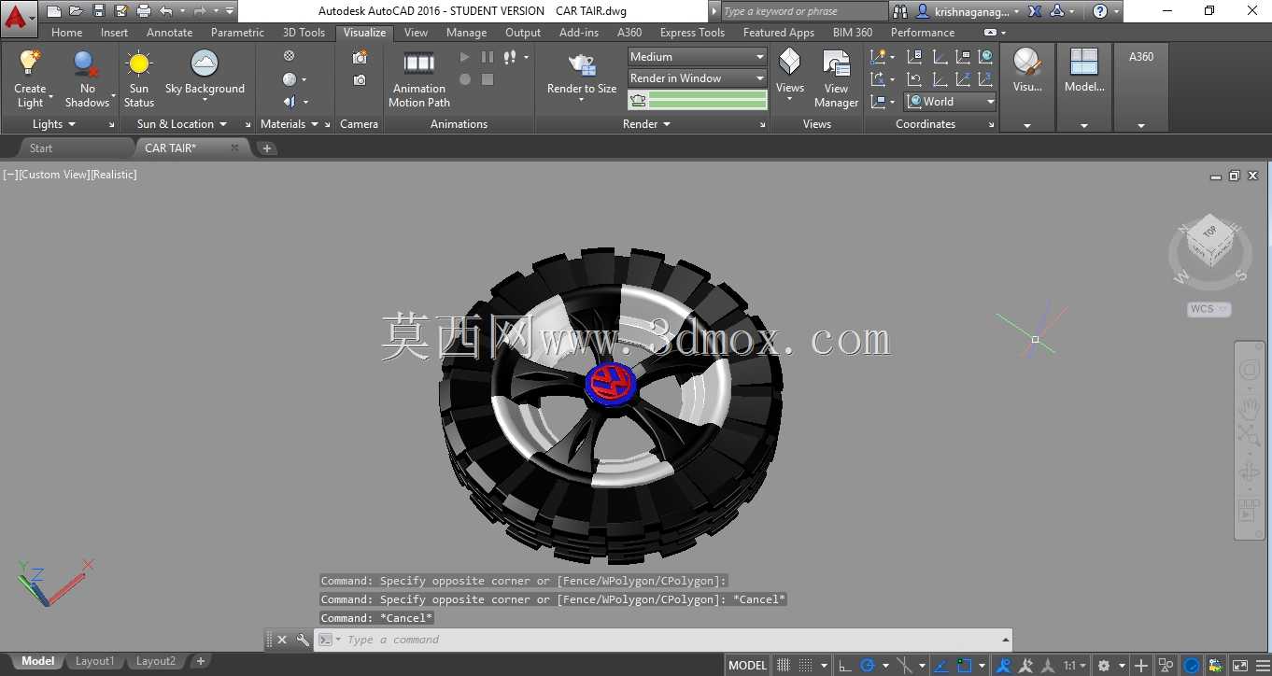The image size is (1272, 676).
Task: Click the No Shadows button
Action: pyautogui.click(x=87, y=79)
